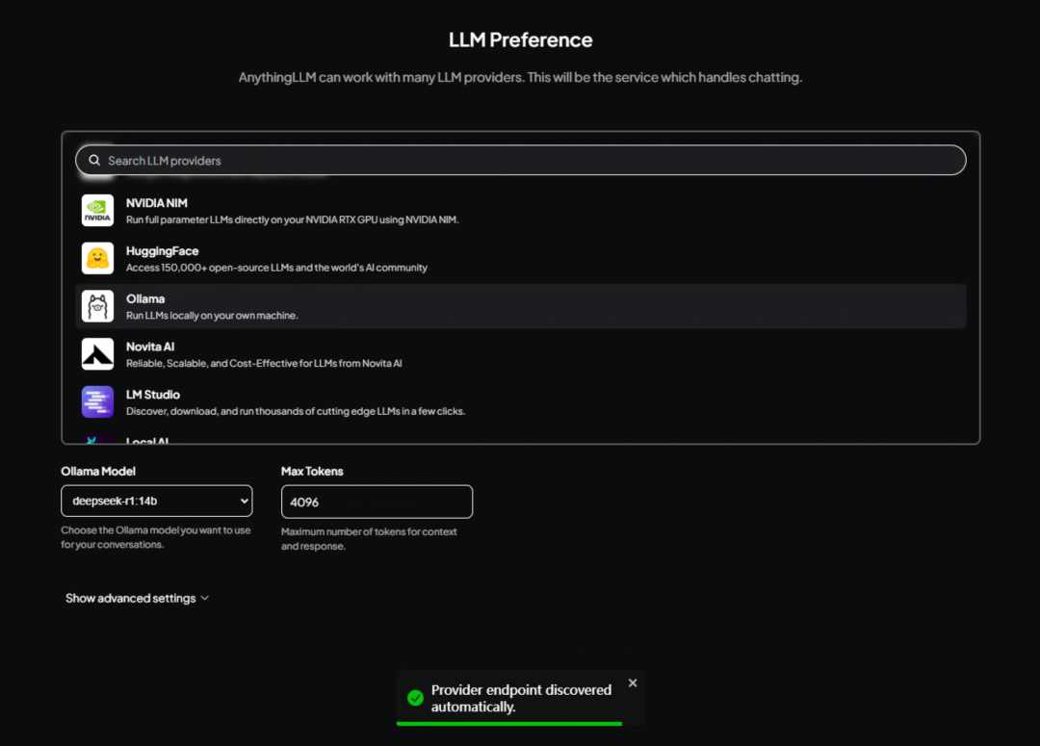This screenshot has height=746, width=1040.
Task: Click the magnifier icon in provider search
Action: (x=94, y=161)
